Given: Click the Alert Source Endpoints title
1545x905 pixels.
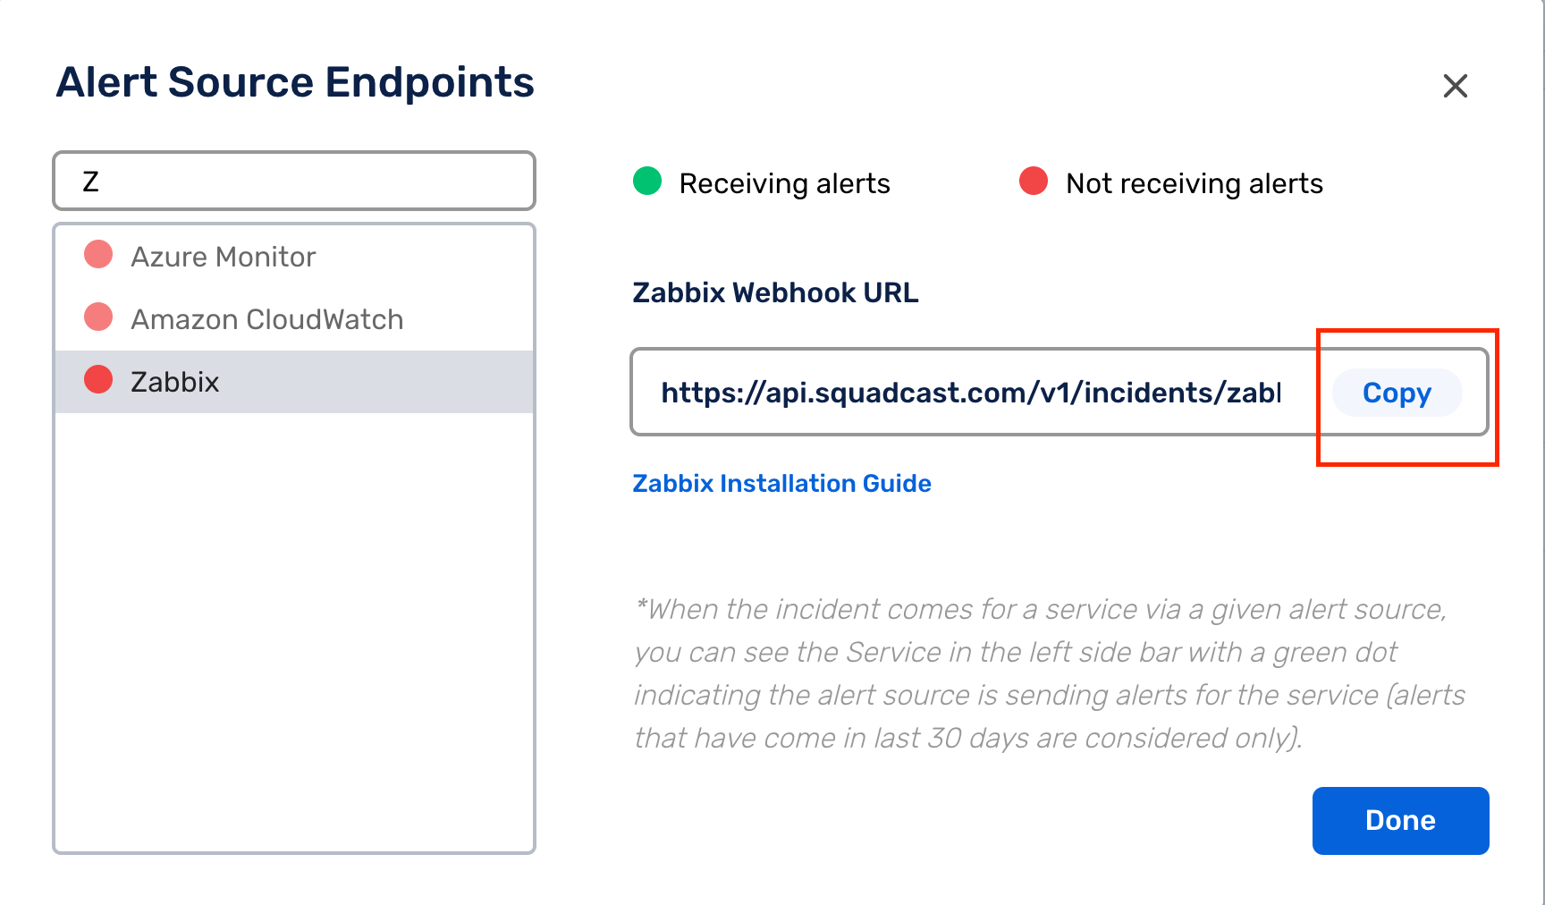Looking at the screenshot, I should pos(295,82).
